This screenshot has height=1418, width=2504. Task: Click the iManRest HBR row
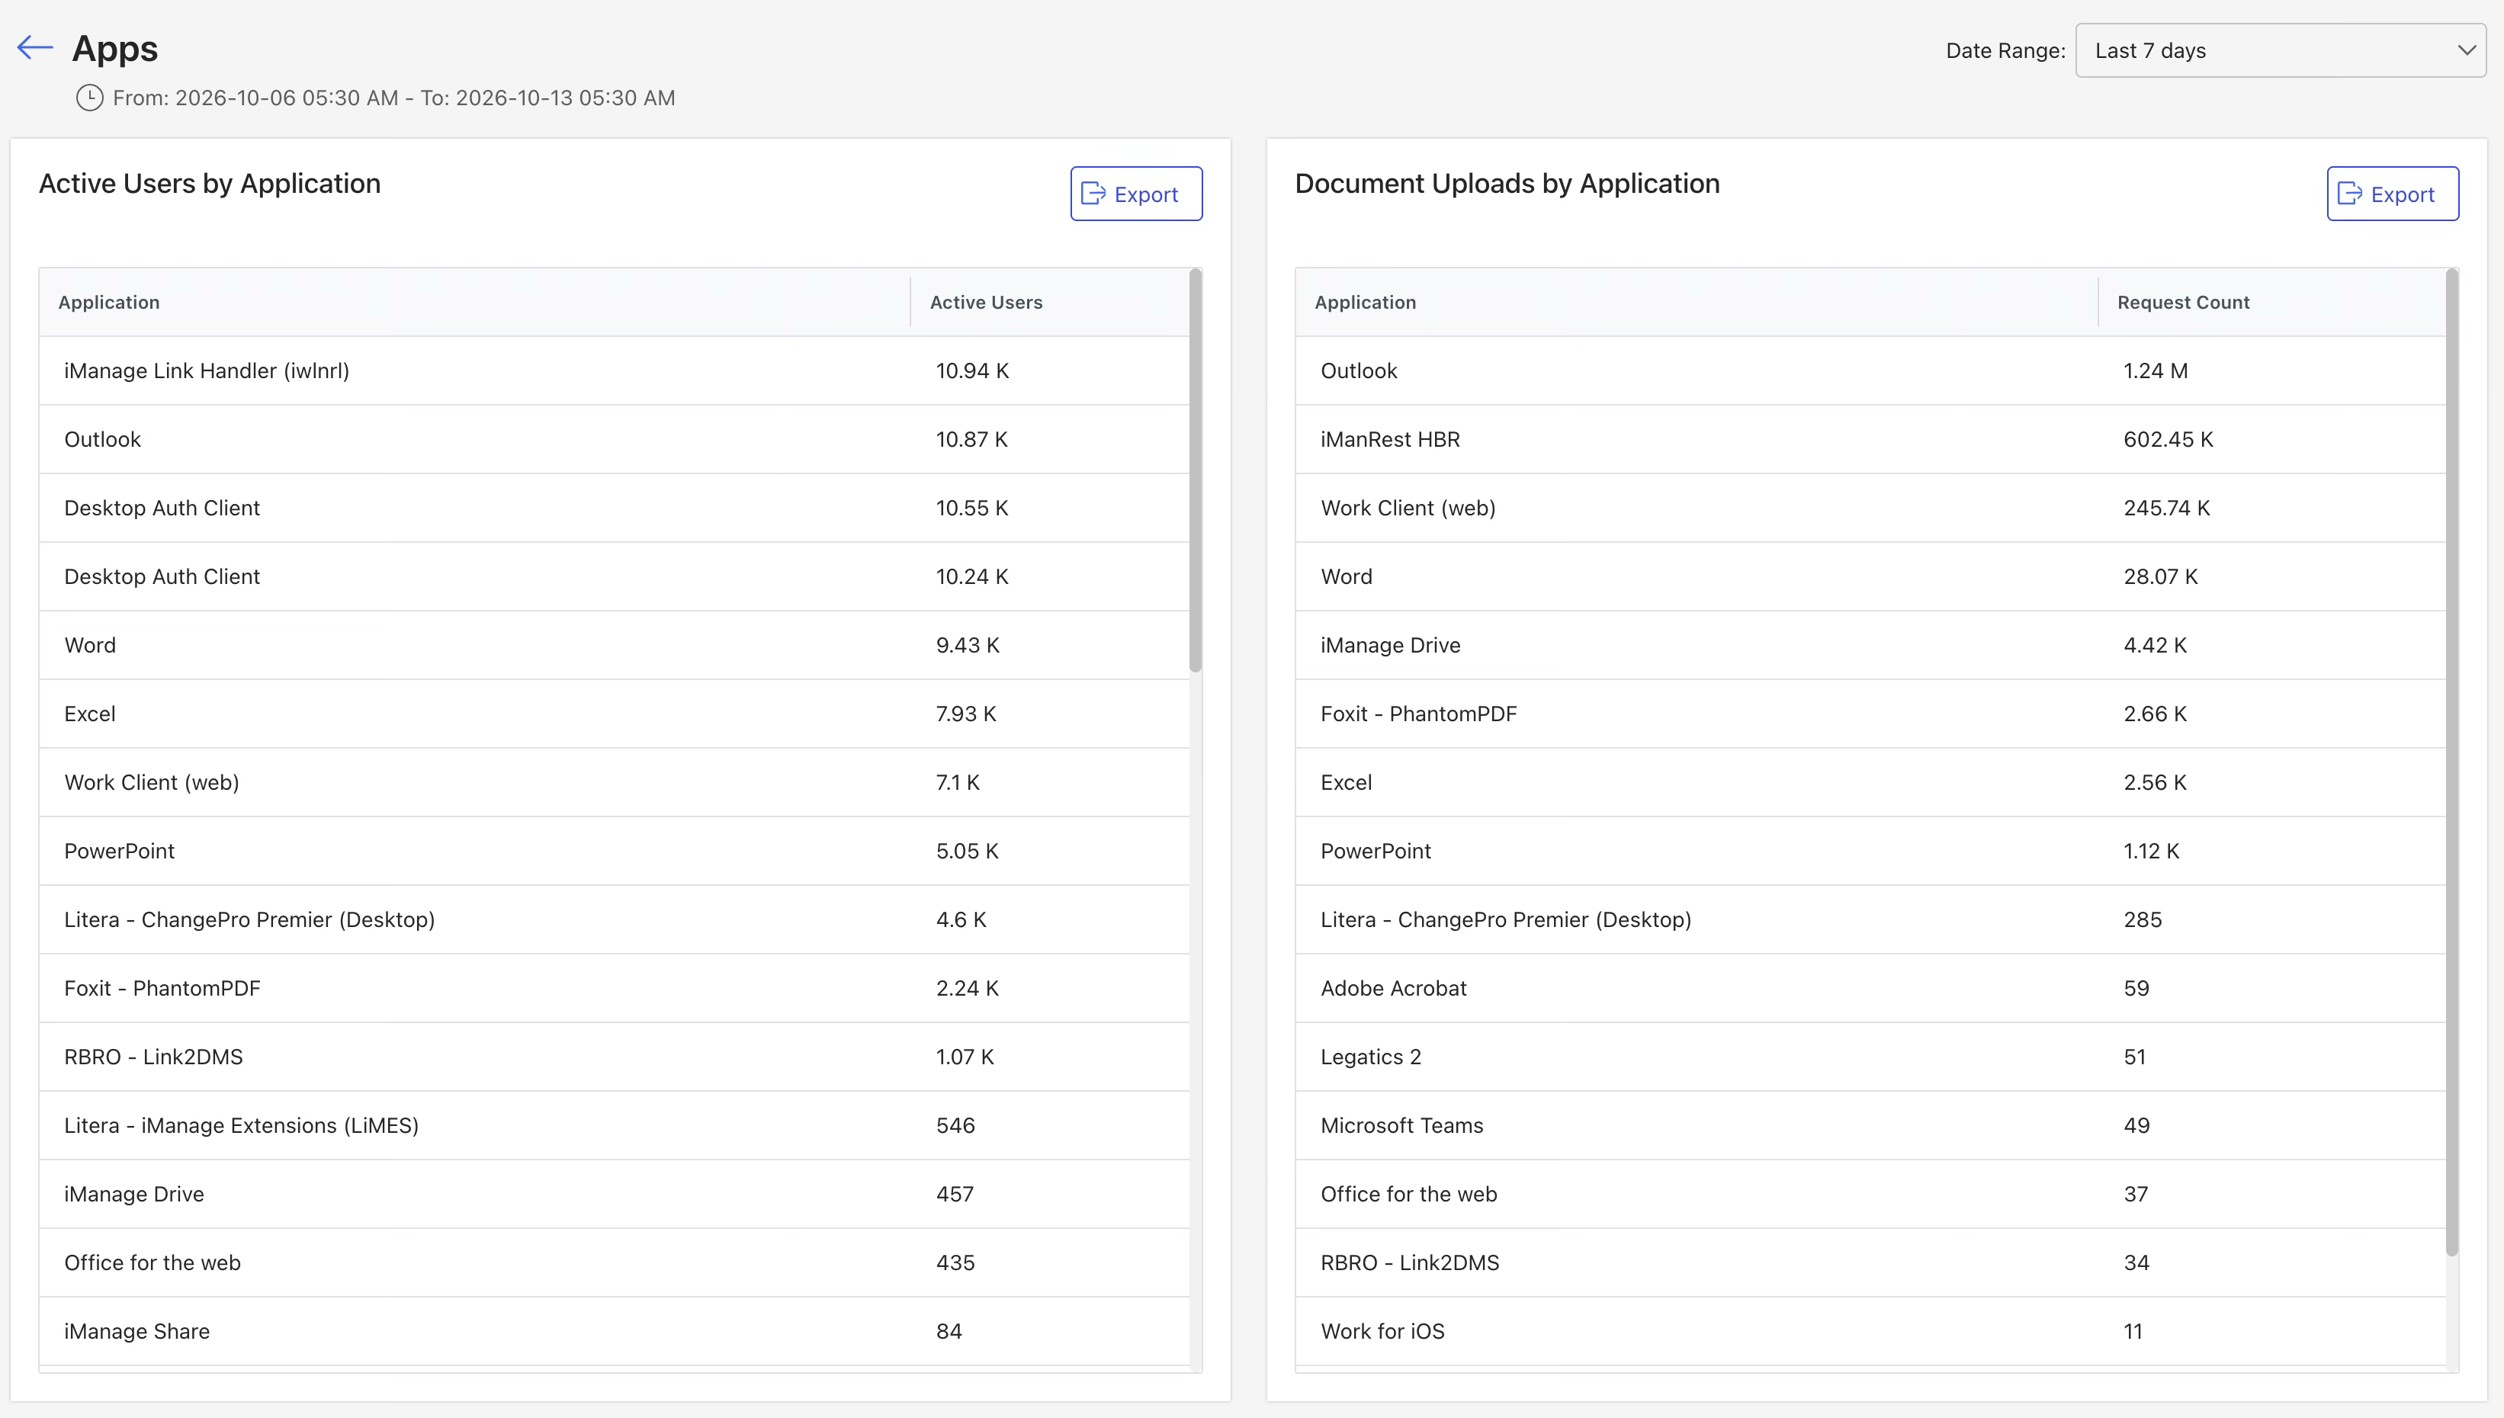pyautogui.click(x=1870, y=439)
